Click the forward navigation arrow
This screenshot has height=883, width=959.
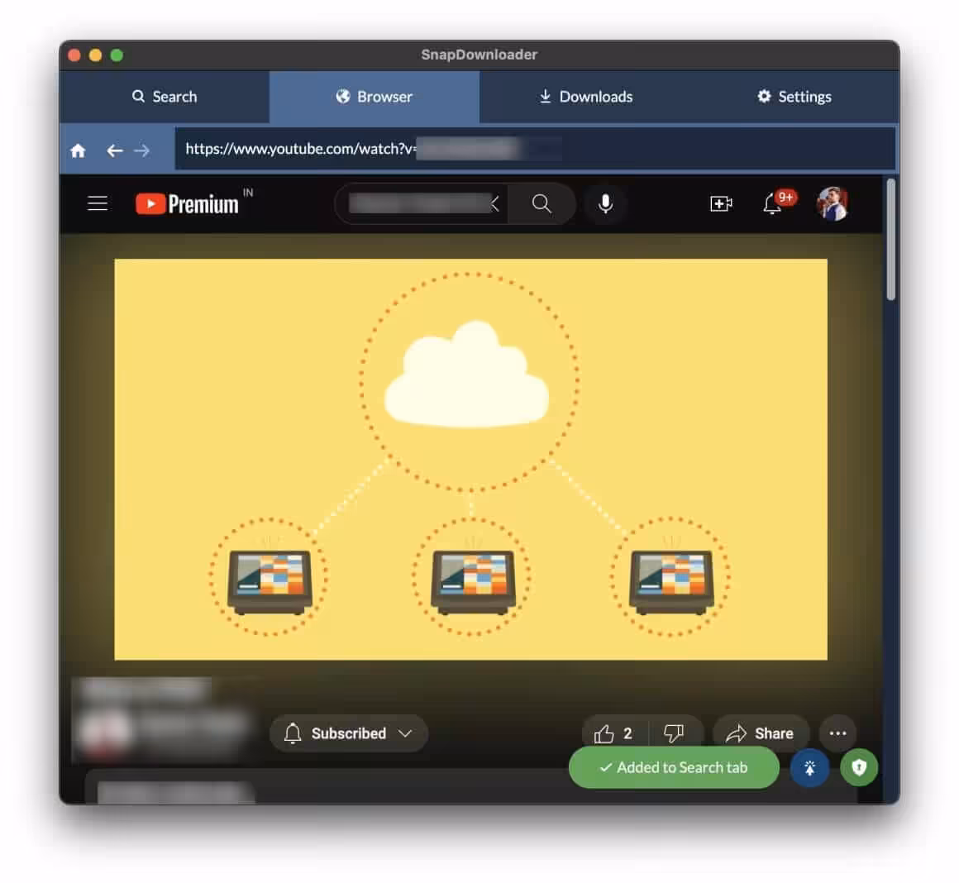[142, 150]
